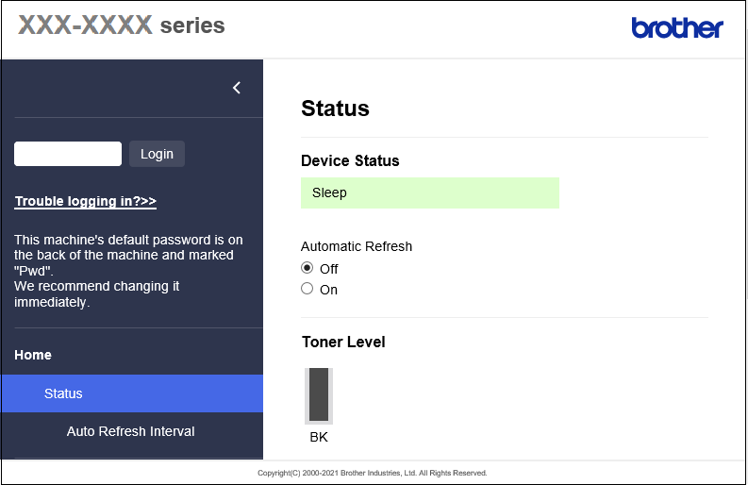Click the Brother logo
Viewport: 748px width, 485px height.
[676, 28]
